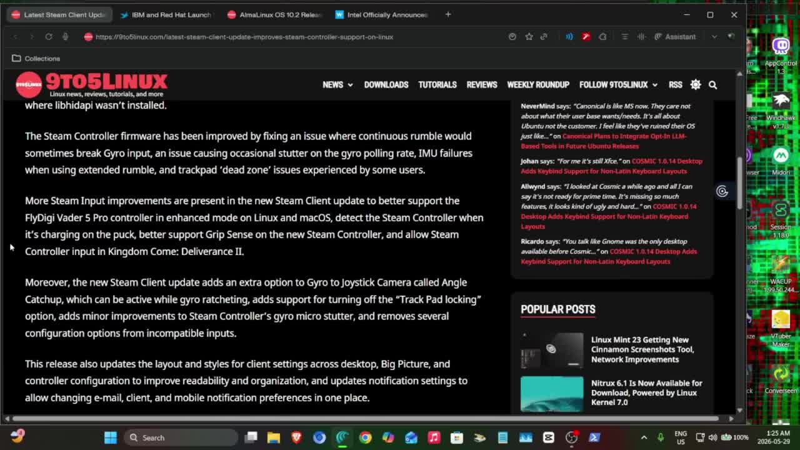This screenshot has width=800, height=450.
Task: Expand the NEWS menu dropdown
Action: [x=337, y=84]
